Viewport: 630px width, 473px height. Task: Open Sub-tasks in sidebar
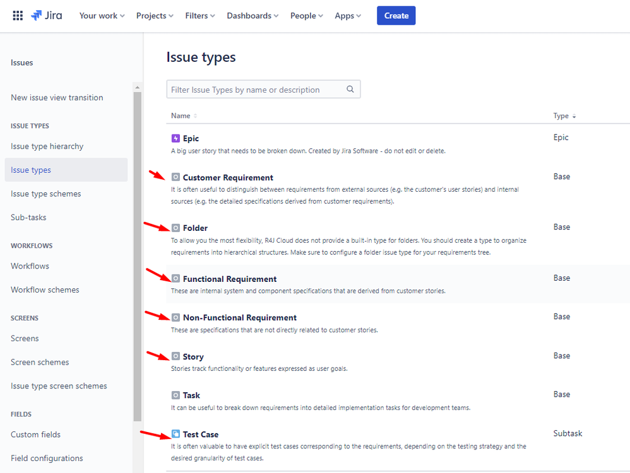pyautogui.click(x=28, y=217)
